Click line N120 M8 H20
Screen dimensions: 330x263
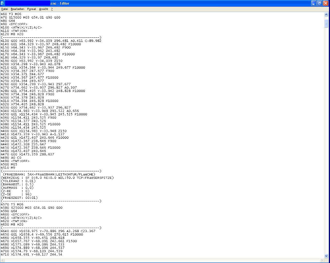[x=12, y=34]
